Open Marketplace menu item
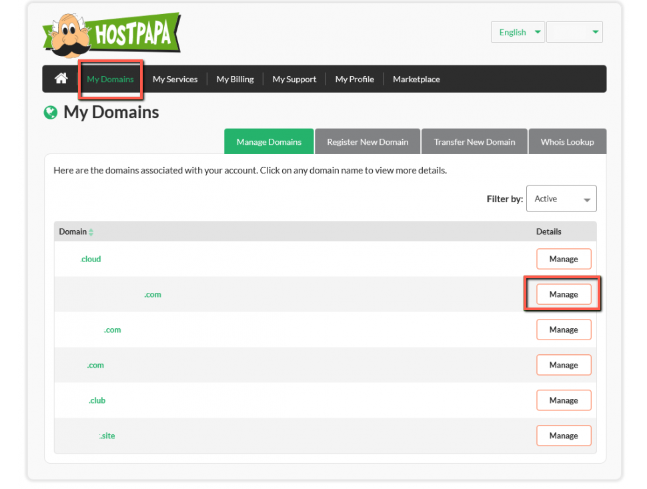The height and width of the screenshot is (489, 647). [416, 79]
